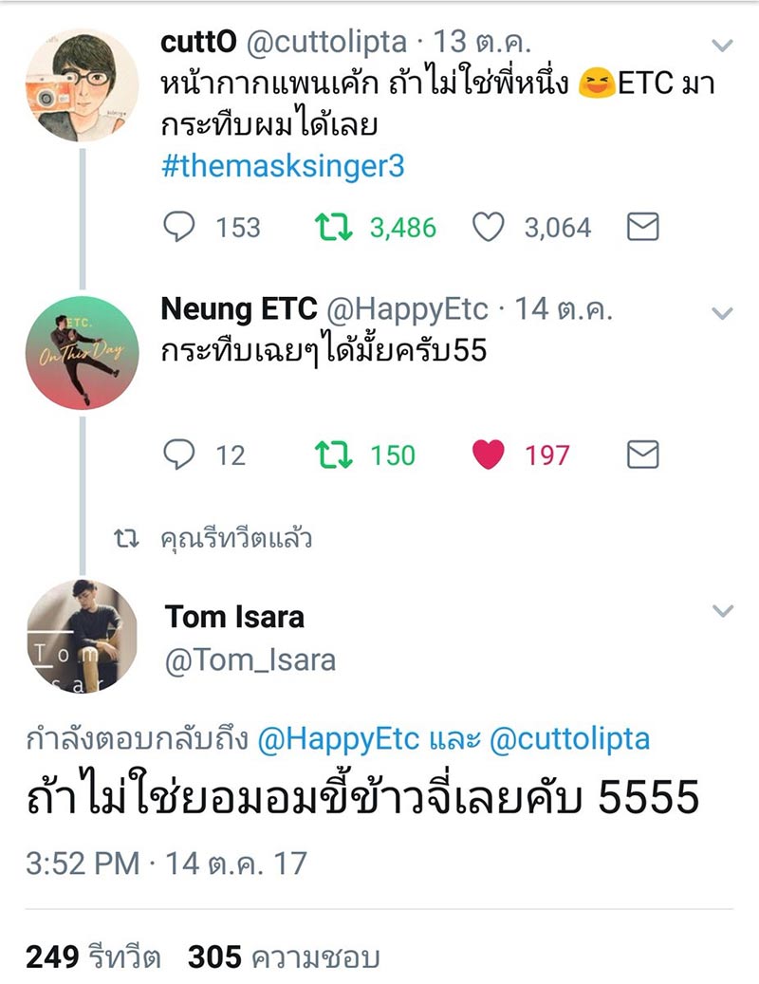This screenshot has height=984, width=759.
Task: Open the dropdown chevron on cuttO's tweet
Action: [x=723, y=46]
